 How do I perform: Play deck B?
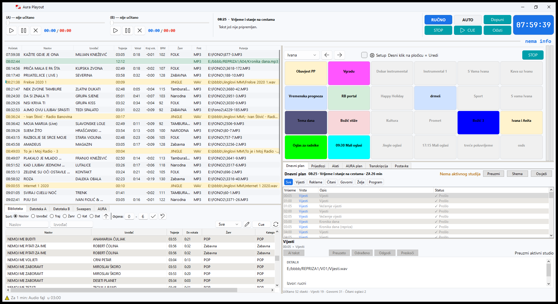coord(116,30)
